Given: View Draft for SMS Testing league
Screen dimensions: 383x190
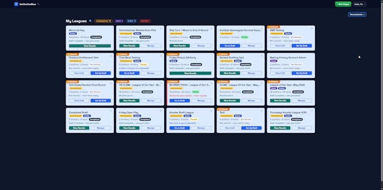Looking at the screenshot, I should tap(280, 46).
